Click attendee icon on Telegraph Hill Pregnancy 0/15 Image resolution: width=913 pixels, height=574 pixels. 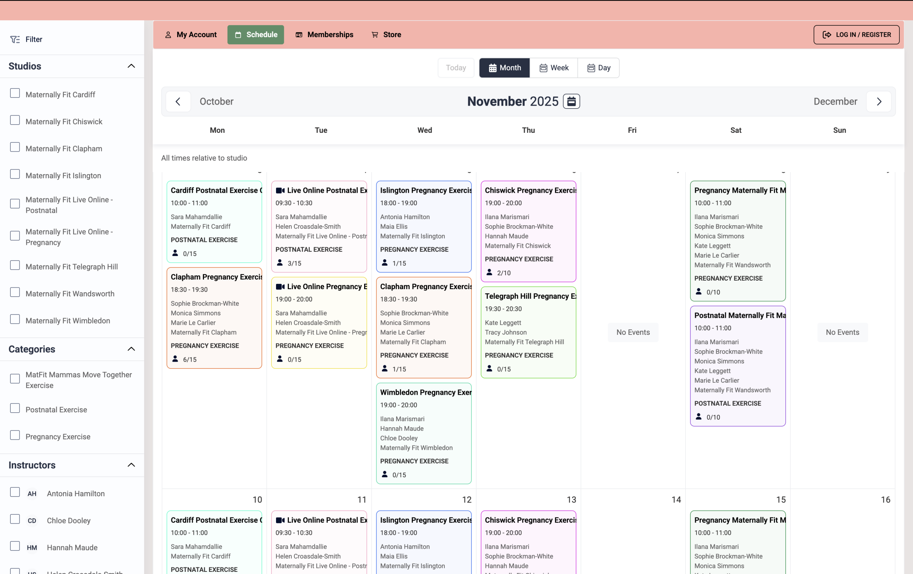[x=489, y=368]
